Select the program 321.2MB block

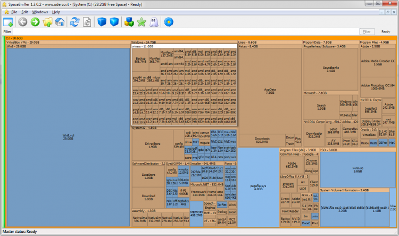288,185
